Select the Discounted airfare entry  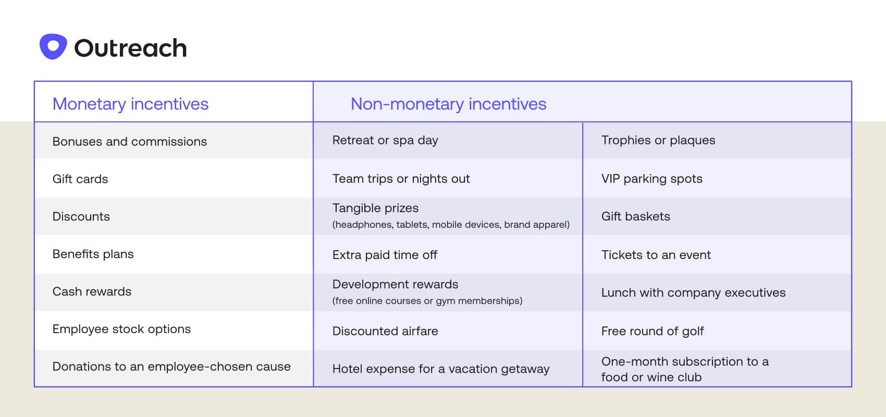(385, 331)
